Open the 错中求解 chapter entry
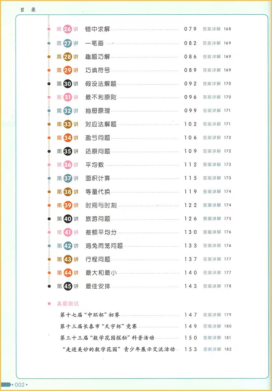 pos(98,29)
